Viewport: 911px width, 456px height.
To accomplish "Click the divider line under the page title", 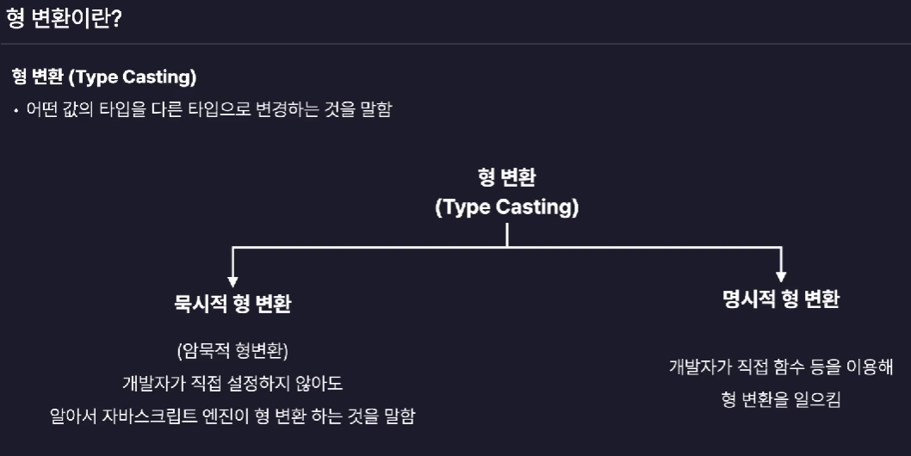I will click(x=455, y=44).
